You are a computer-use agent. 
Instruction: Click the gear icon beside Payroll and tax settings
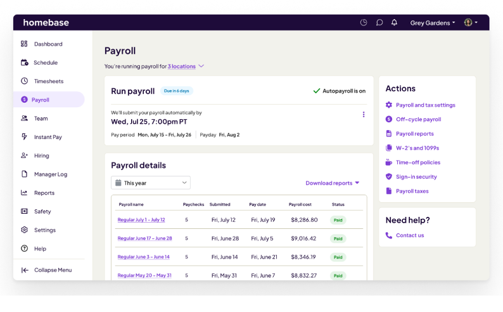(x=389, y=105)
